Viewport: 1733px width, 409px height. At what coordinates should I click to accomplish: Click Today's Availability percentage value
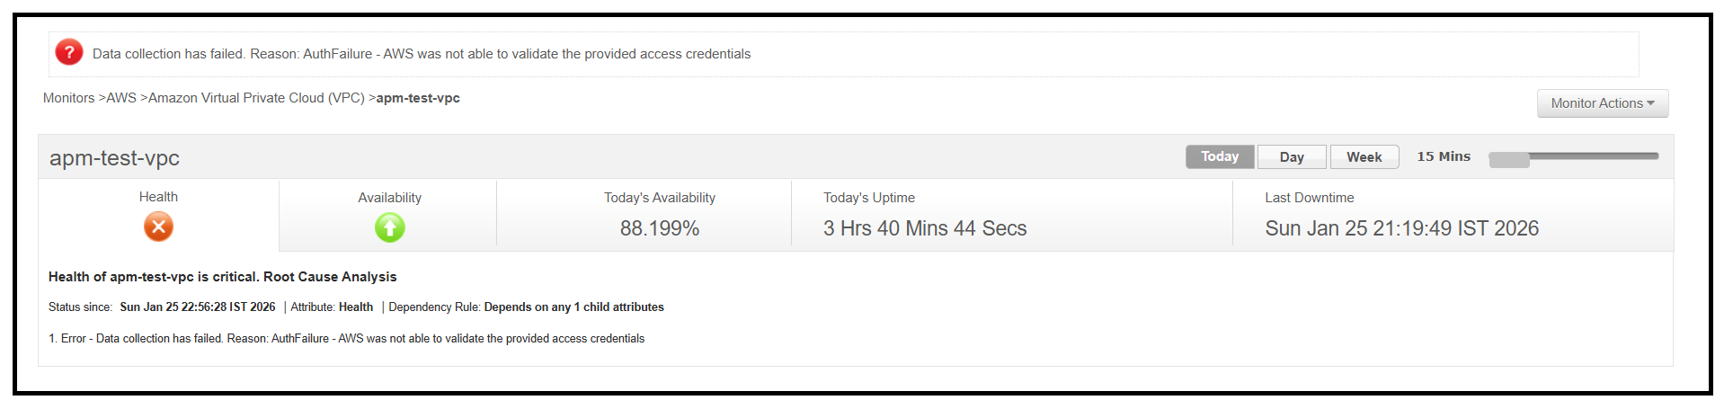pyautogui.click(x=660, y=228)
